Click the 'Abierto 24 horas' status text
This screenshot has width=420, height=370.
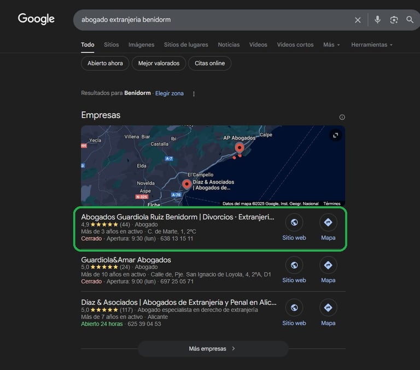tap(102, 324)
